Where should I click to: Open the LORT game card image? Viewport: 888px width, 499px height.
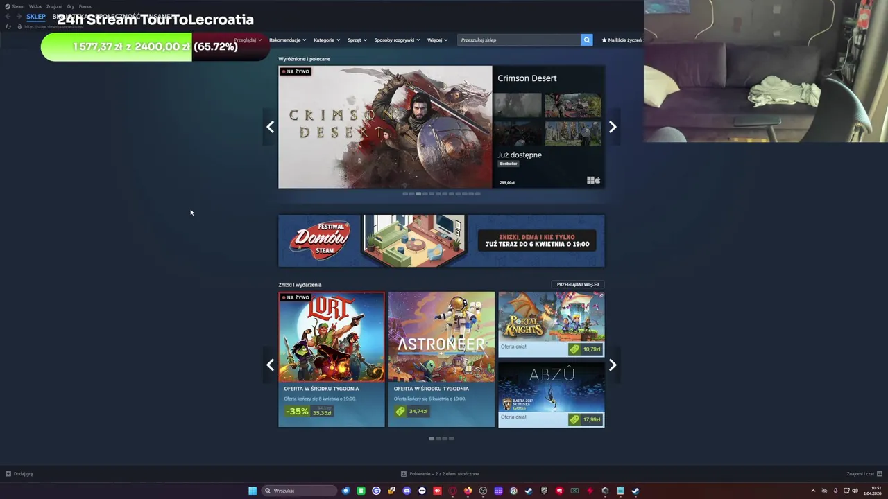pos(332,337)
